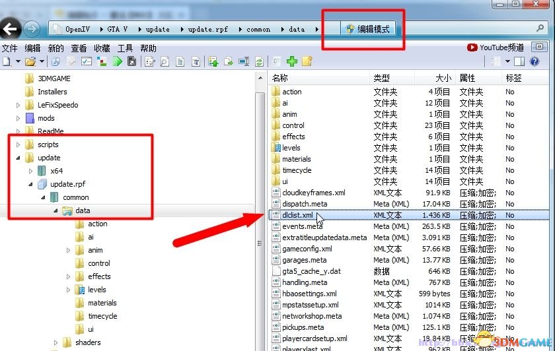Click the green play arrow toolbar icon
This screenshot has height=351, width=555.
click(x=117, y=61)
